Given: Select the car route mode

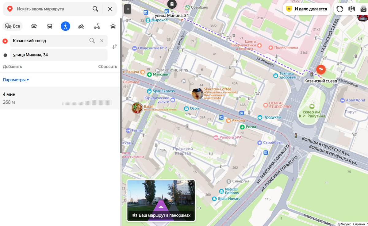Looking at the screenshot, I should point(34,26).
